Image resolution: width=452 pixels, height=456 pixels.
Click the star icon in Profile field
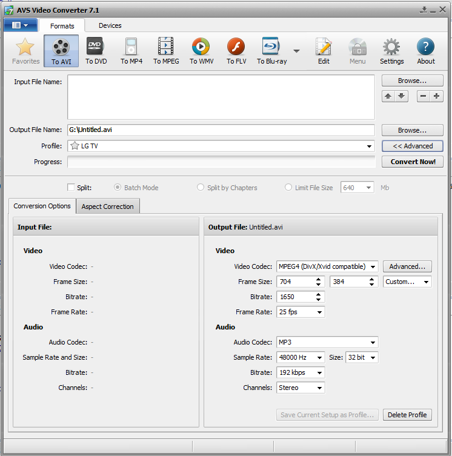pyautogui.click(x=75, y=146)
